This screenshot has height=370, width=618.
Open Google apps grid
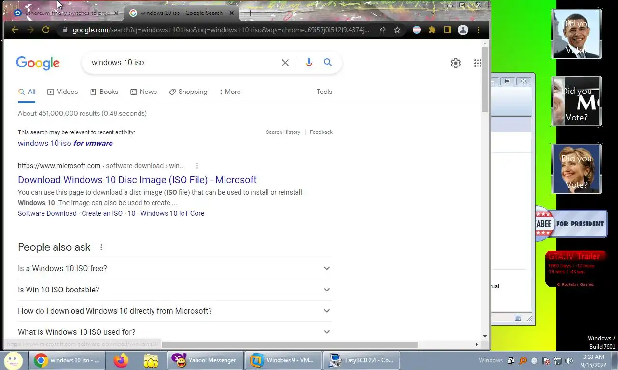pos(478,63)
